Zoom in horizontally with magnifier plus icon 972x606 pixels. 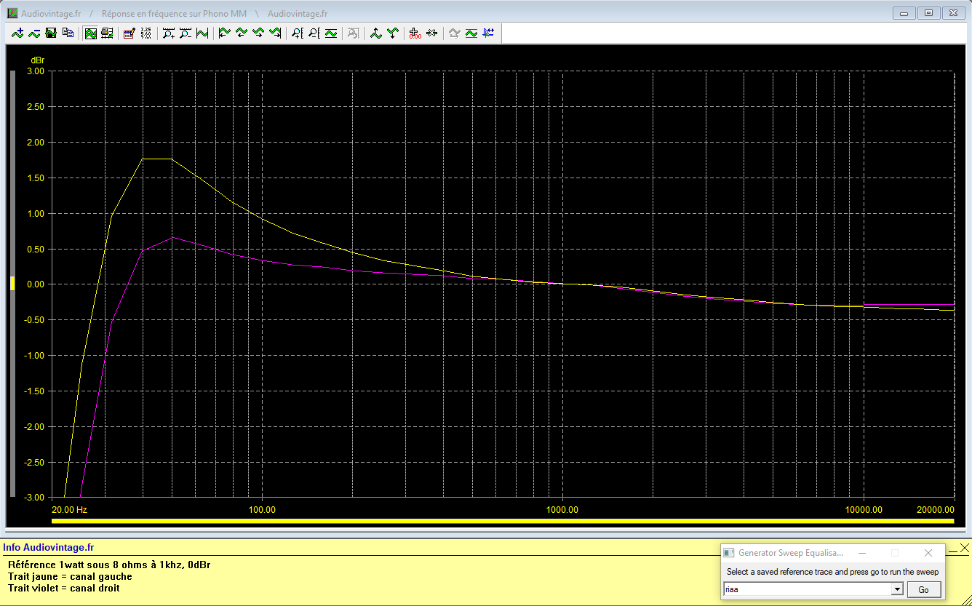pyautogui.click(x=169, y=33)
